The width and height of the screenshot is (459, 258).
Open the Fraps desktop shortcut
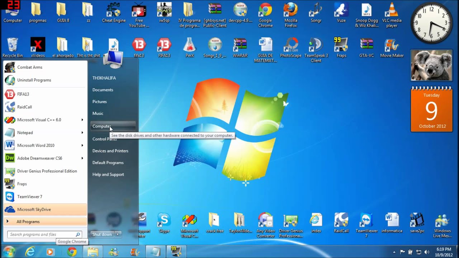click(x=341, y=47)
